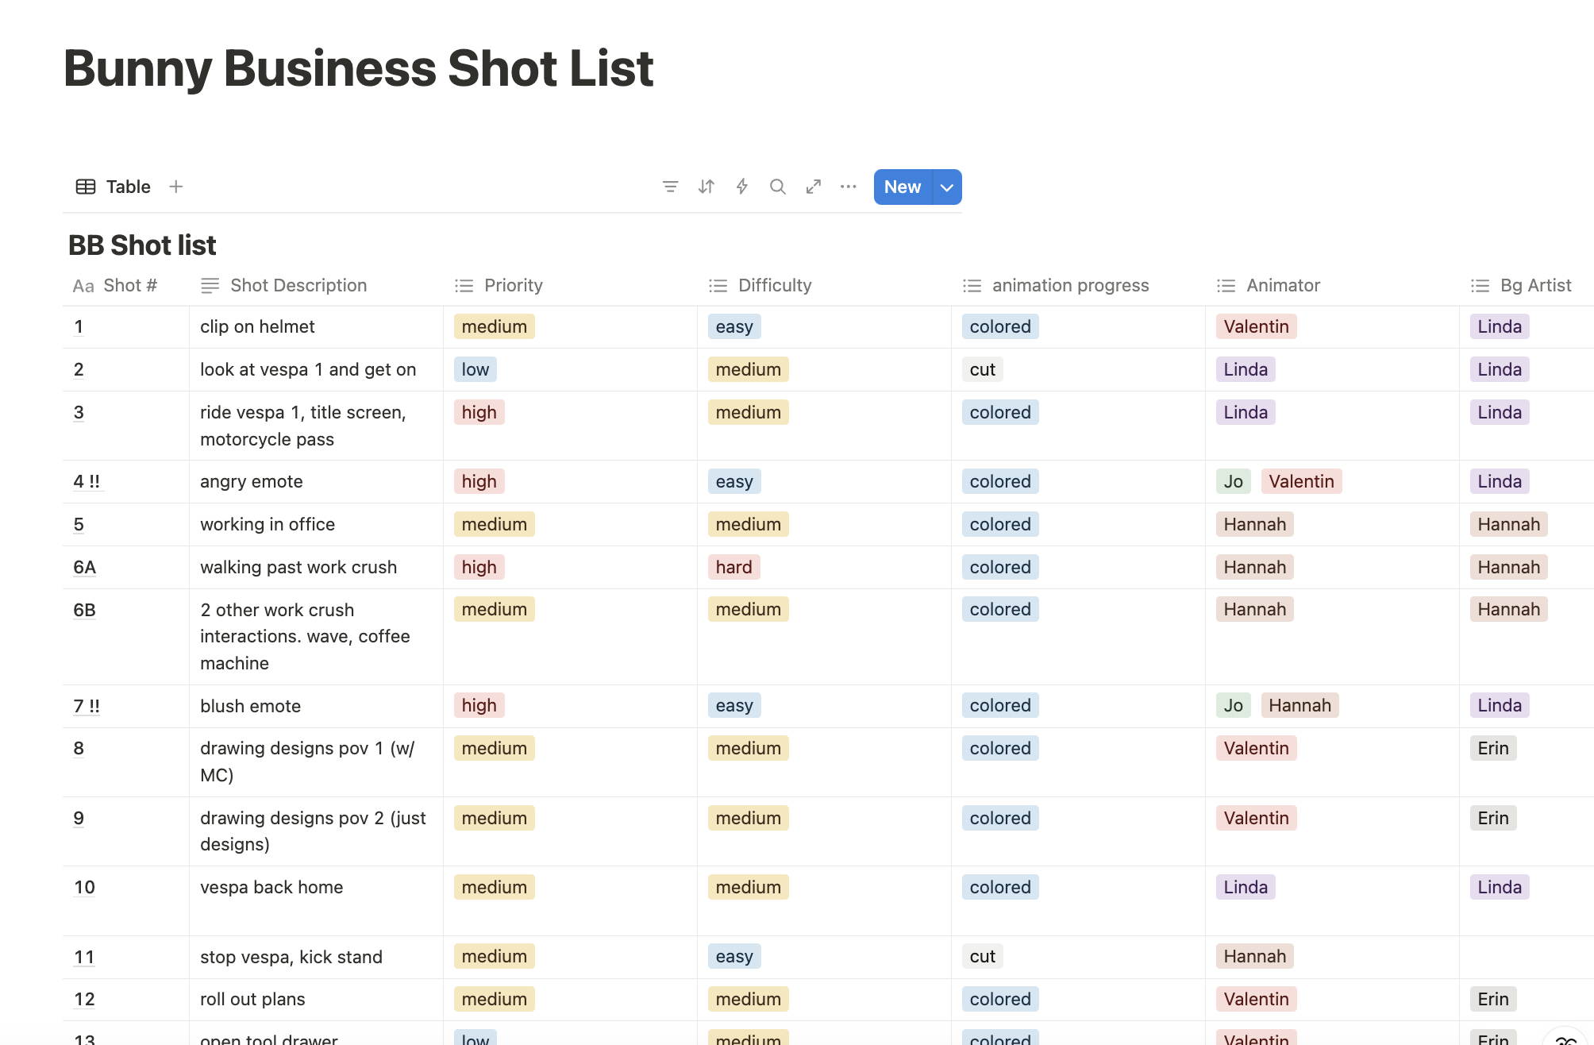Expand the dropdown arrow beside New
The width and height of the screenshot is (1594, 1045).
tap(947, 187)
